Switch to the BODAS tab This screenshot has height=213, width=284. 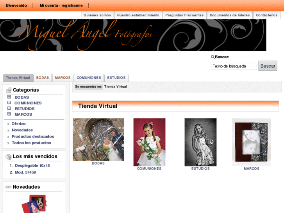(43, 78)
